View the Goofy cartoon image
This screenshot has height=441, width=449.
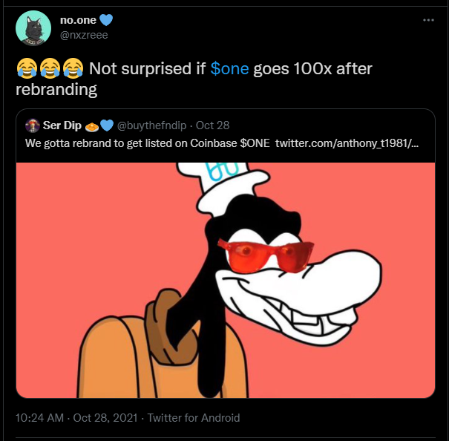(225, 278)
